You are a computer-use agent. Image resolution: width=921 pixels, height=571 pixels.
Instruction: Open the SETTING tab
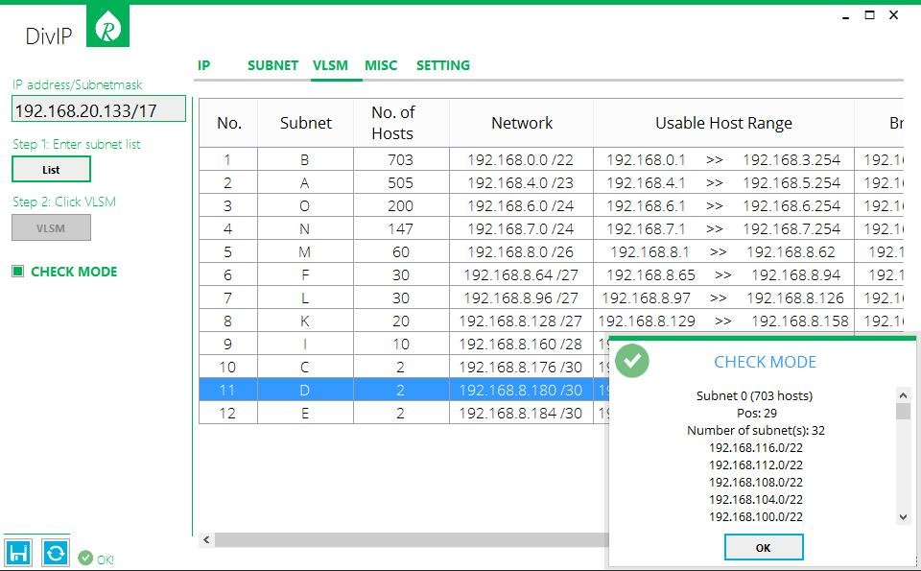[443, 65]
